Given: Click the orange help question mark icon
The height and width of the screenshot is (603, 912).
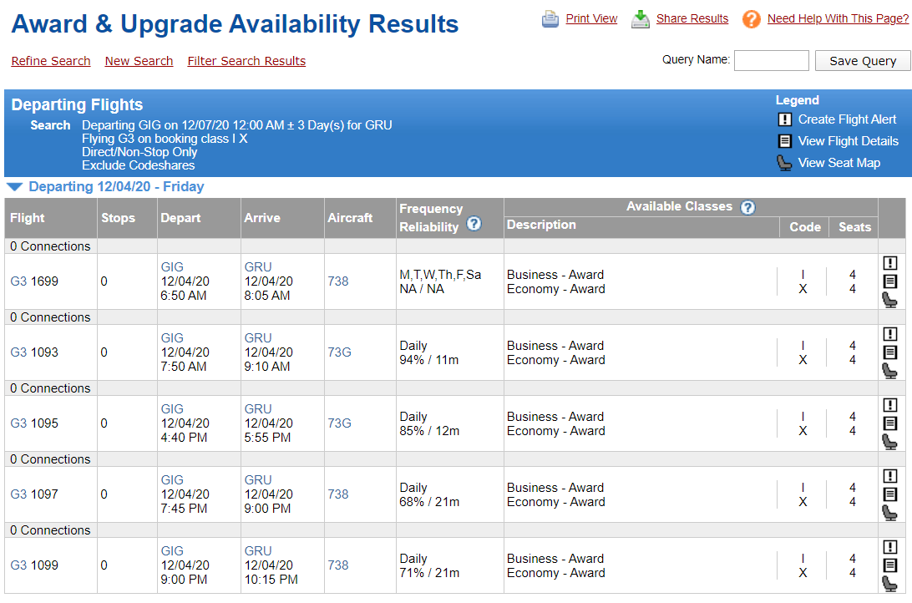Looking at the screenshot, I should tap(752, 18).
